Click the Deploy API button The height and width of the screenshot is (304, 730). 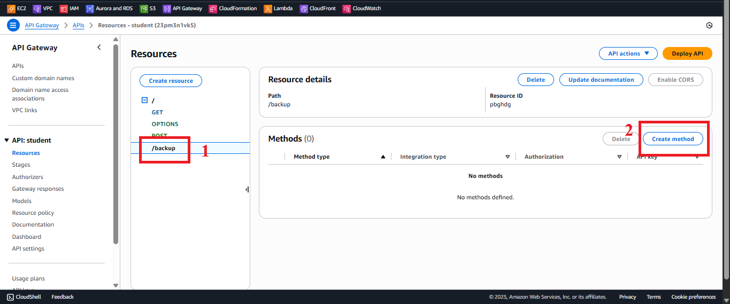pos(687,53)
